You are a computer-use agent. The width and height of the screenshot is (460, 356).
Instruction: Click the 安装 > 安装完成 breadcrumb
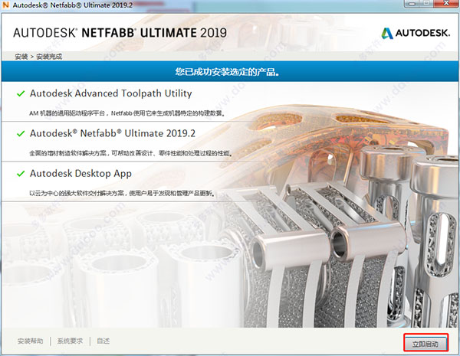tap(38, 57)
